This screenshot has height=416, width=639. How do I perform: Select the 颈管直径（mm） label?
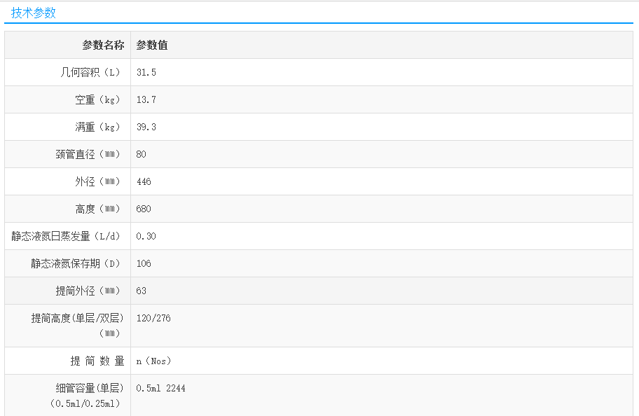point(88,154)
